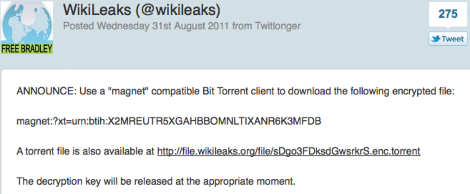Click the magnet:?xt=urn:btih hash text
The image size is (470, 194).
[169, 121]
